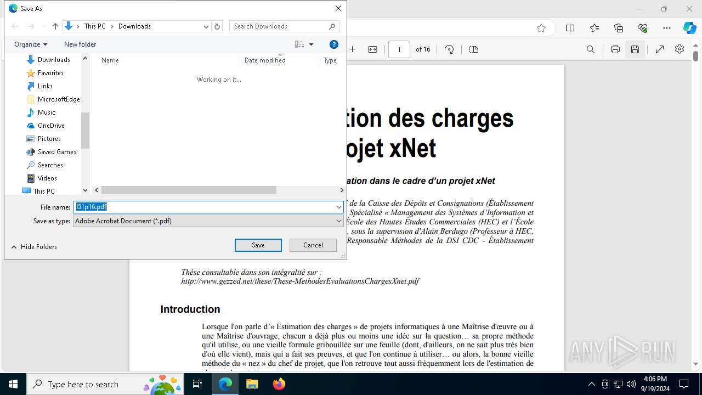Zoom in on the PDF
This screenshot has width=702, height=395.
(353, 49)
